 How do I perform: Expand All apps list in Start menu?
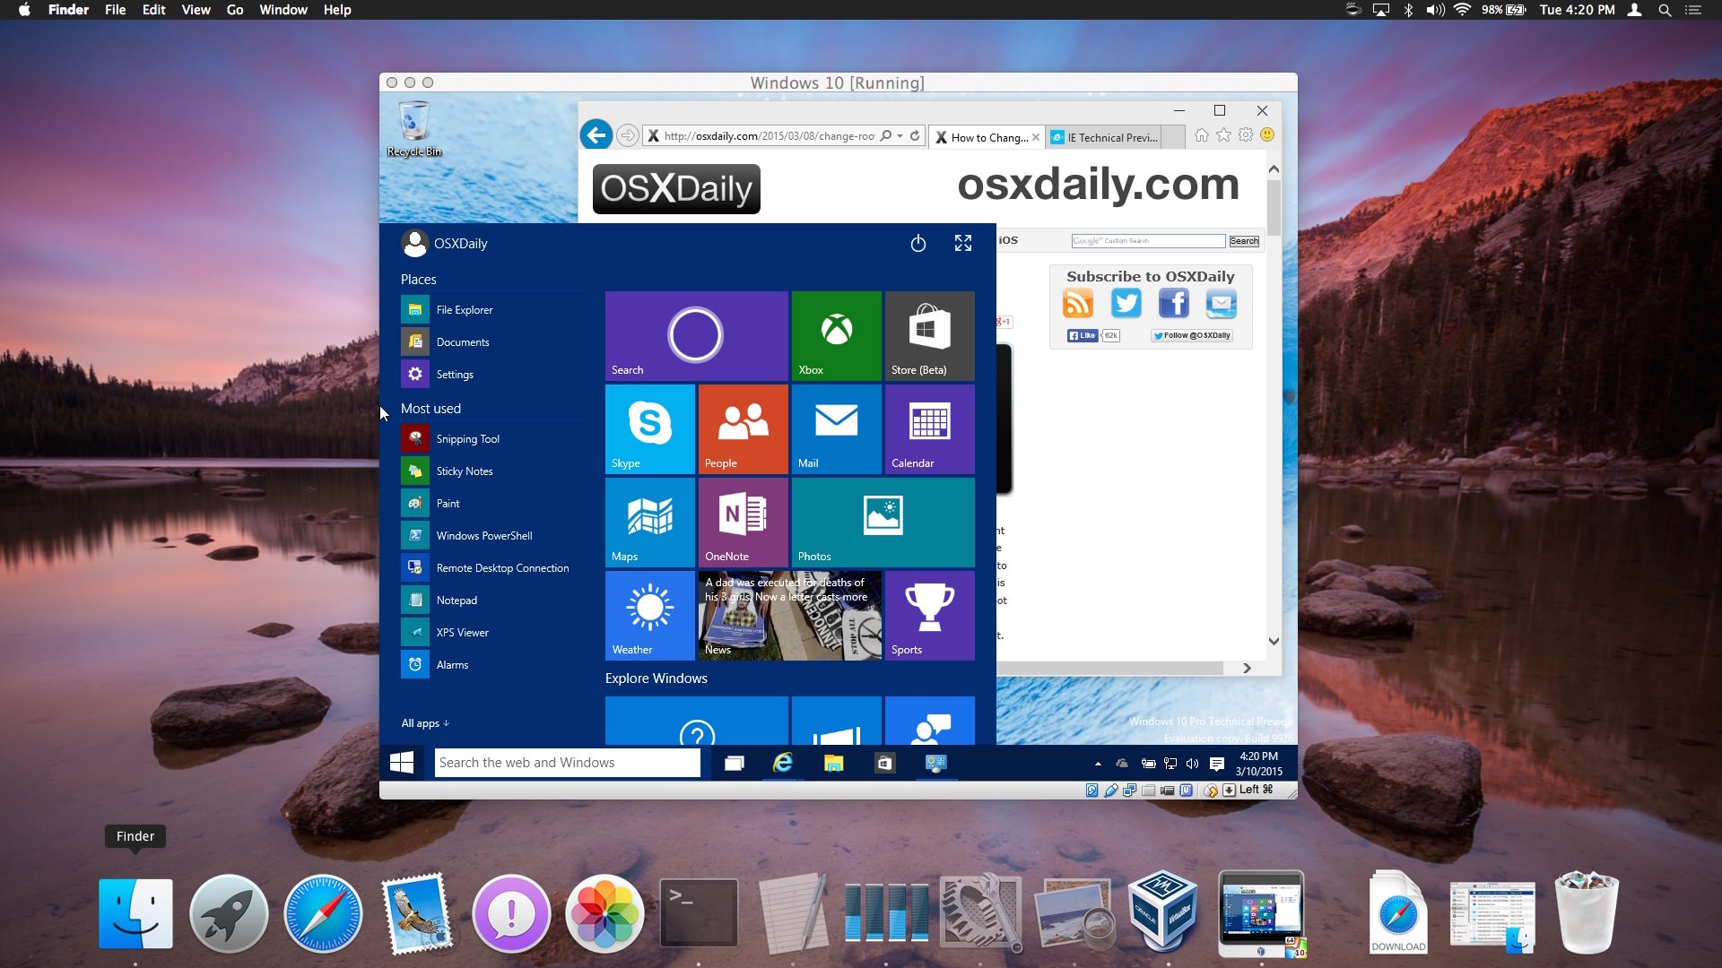(x=424, y=721)
